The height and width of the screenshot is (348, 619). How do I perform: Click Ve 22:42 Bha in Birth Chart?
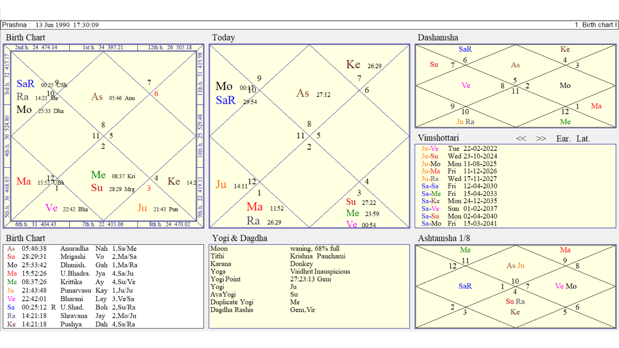66,208
